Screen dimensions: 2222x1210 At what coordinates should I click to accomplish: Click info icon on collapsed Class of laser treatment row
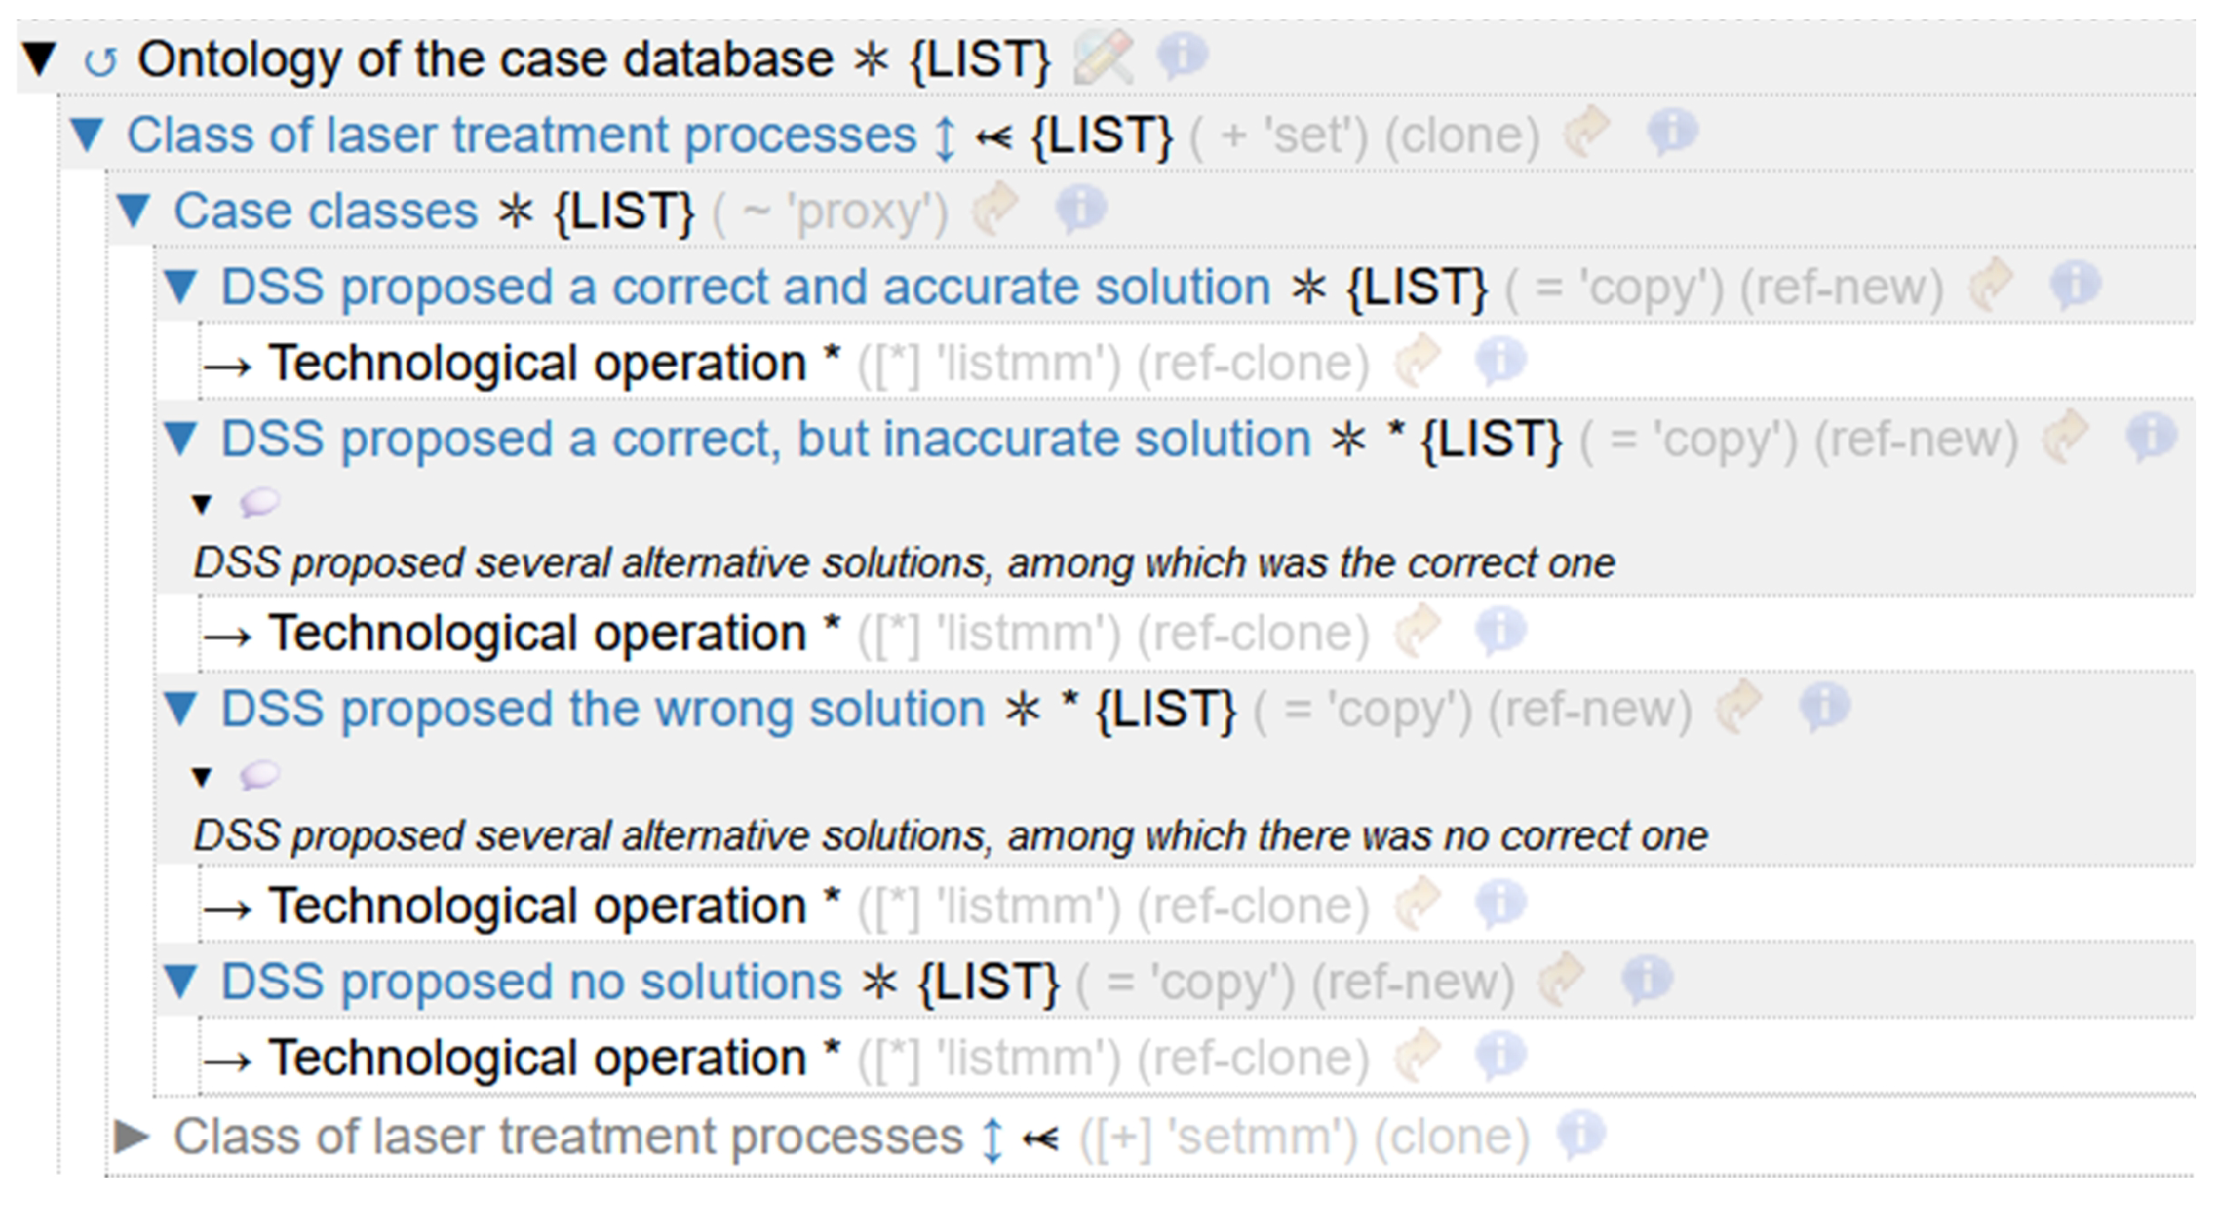click(x=1581, y=1134)
